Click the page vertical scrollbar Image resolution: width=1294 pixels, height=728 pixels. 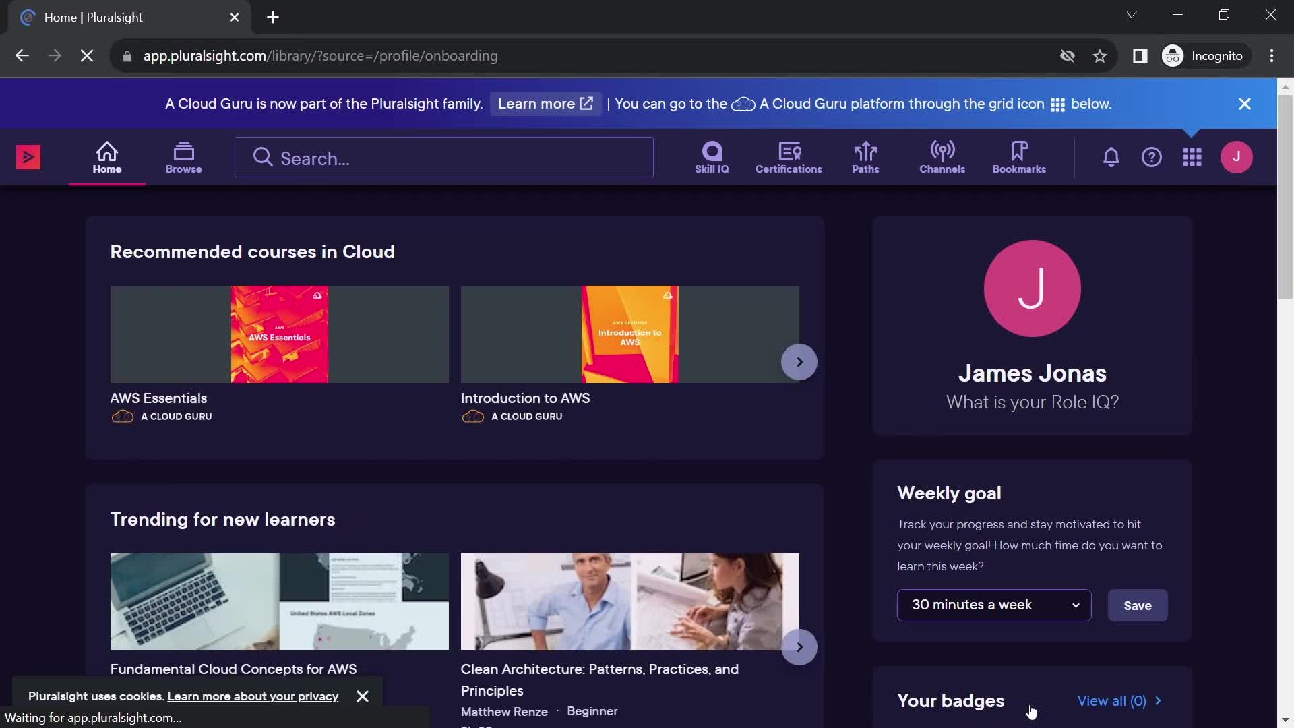[1285, 196]
